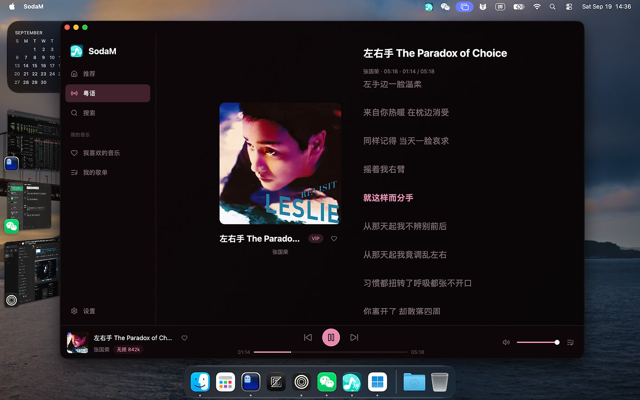Click the WeChat icon in the menu bar
This screenshot has width=640, height=400.
pyautogui.click(x=445, y=6)
